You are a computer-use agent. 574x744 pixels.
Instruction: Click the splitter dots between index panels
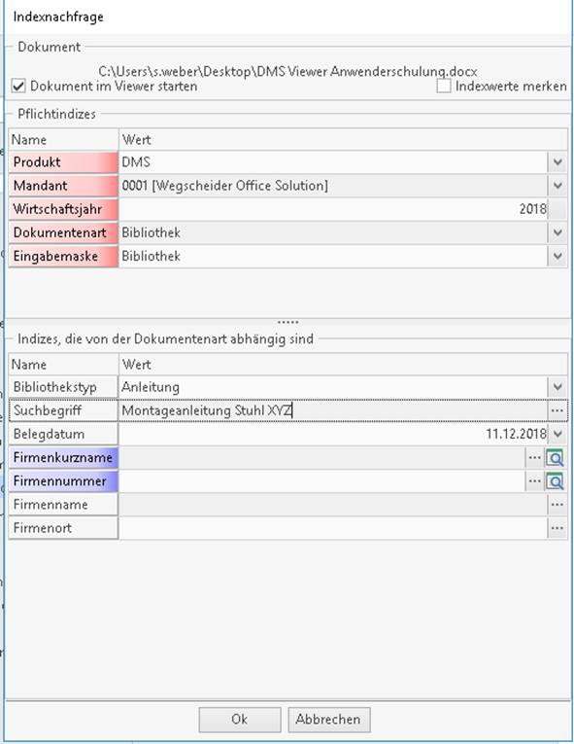(x=287, y=322)
